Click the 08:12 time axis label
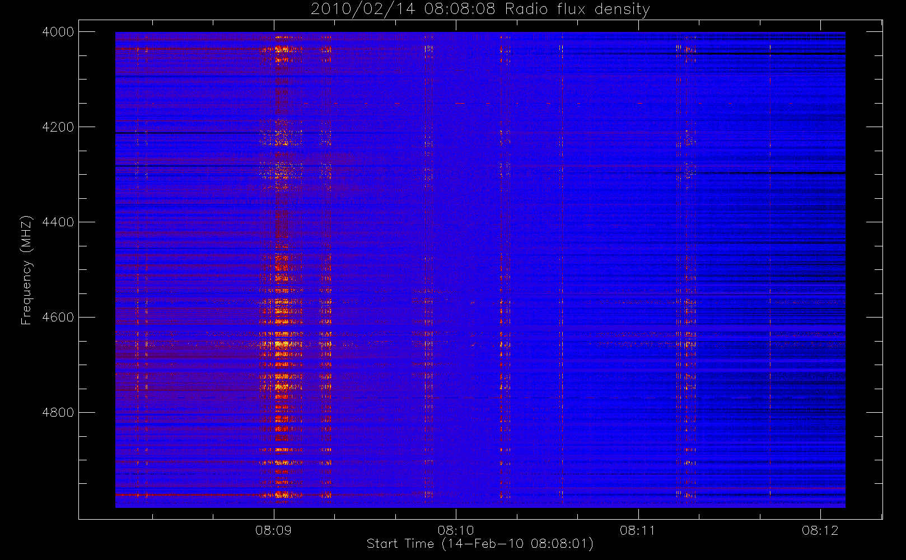Screen dimensions: 906x560 point(820,530)
